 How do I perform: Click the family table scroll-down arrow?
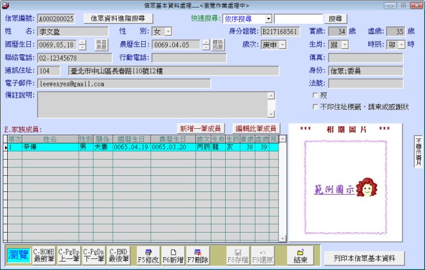point(282,238)
